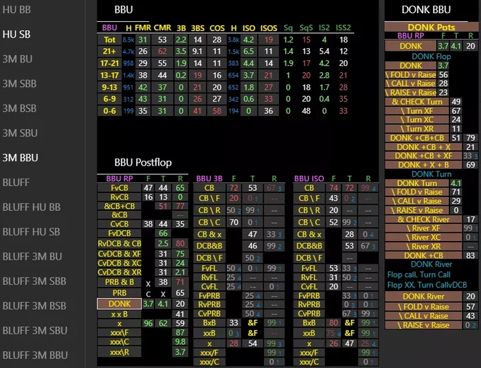Image resolution: width=481 pixels, height=368 pixels.
Task: Open the BLUFF 3M BBU sidebar item
Action: 35,356
